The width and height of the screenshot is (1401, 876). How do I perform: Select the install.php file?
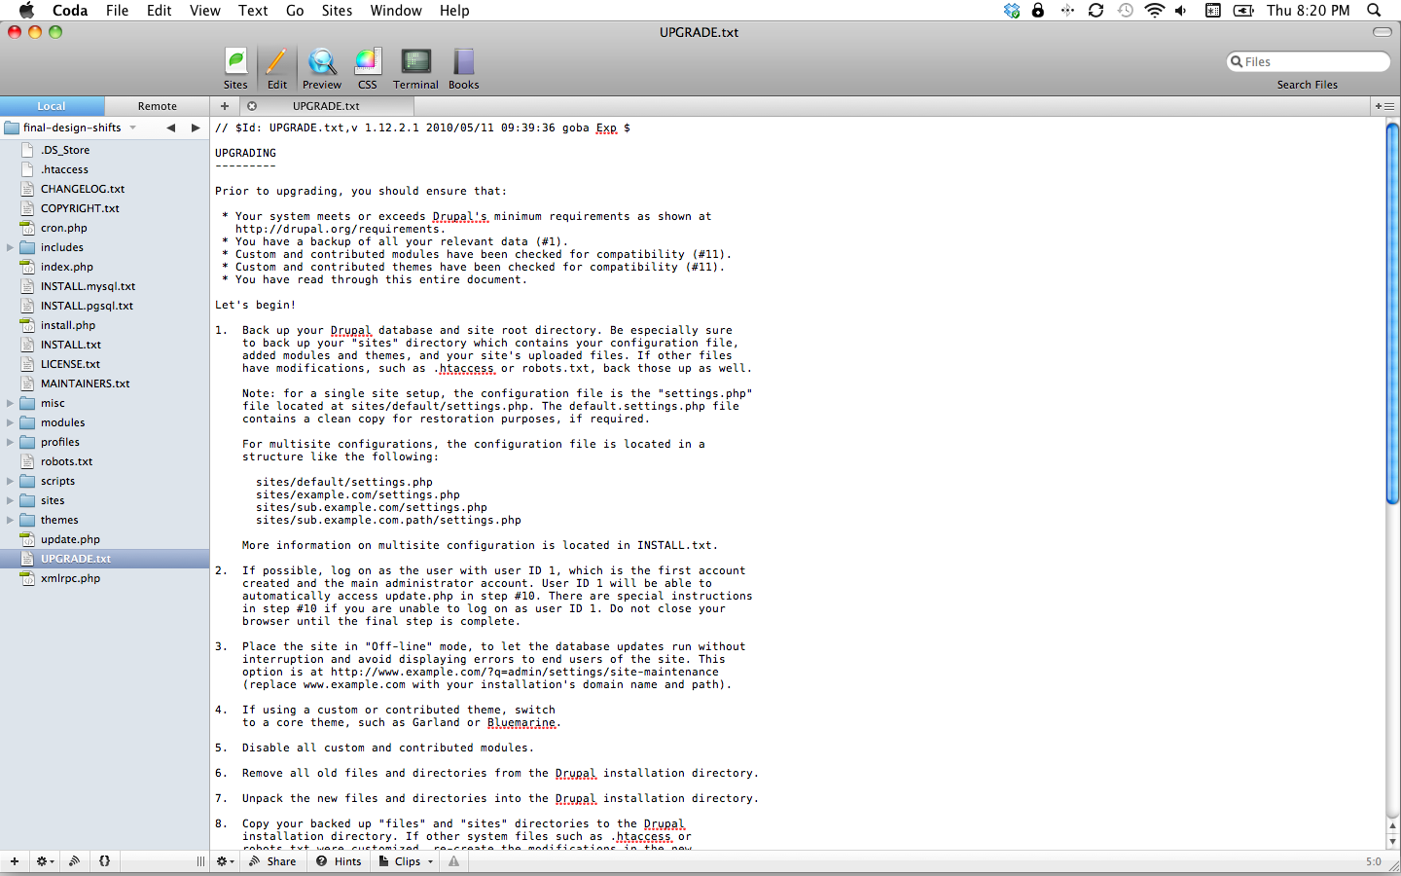click(x=104, y=325)
